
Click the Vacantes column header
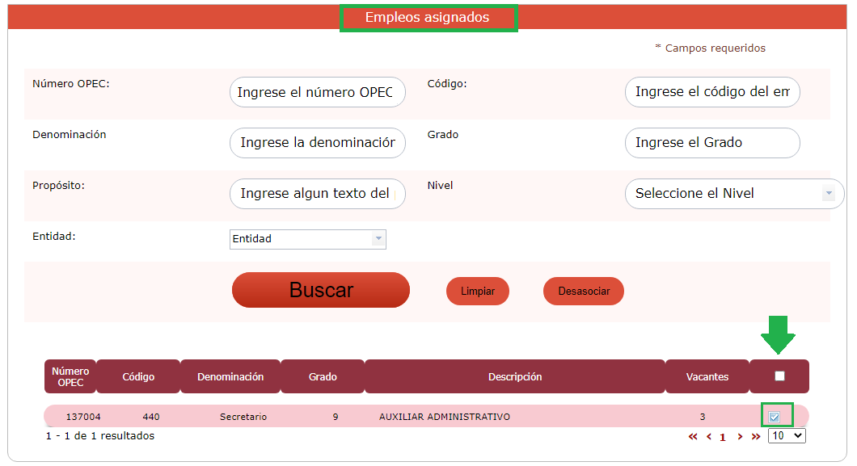pos(707,377)
